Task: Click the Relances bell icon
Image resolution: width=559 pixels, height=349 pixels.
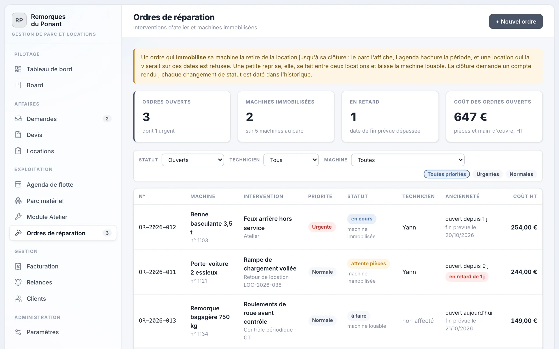Action: click(18, 282)
